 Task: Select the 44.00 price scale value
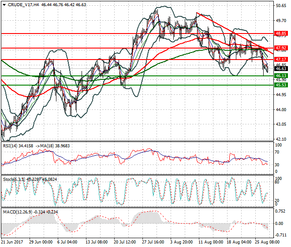pos(281,110)
